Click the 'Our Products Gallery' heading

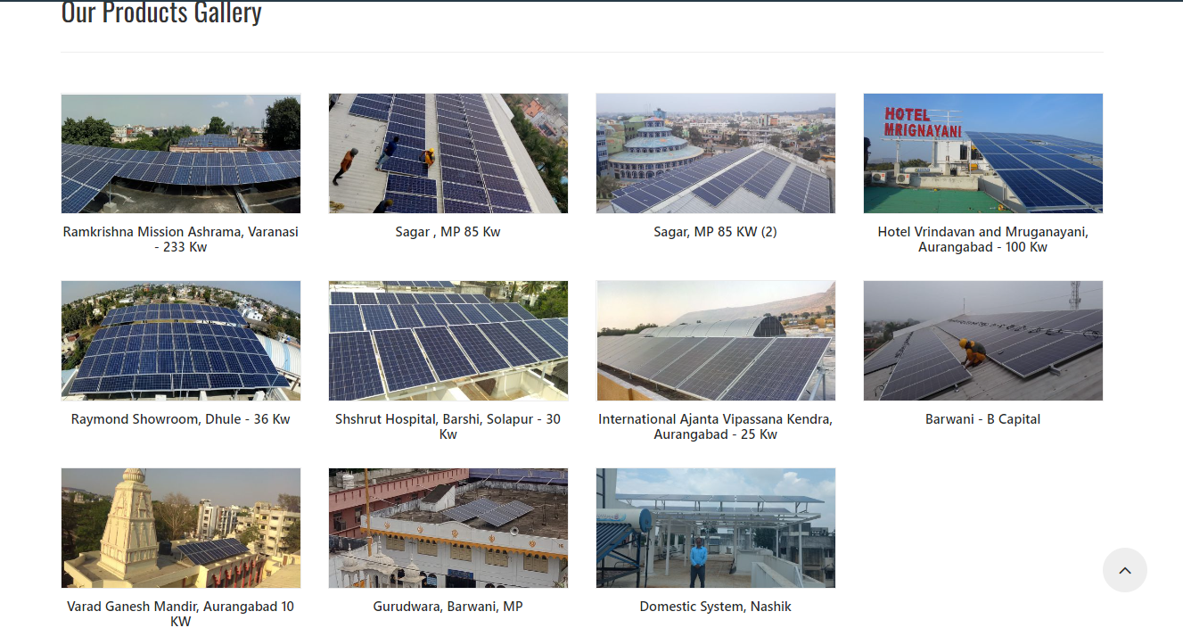(x=161, y=12)
